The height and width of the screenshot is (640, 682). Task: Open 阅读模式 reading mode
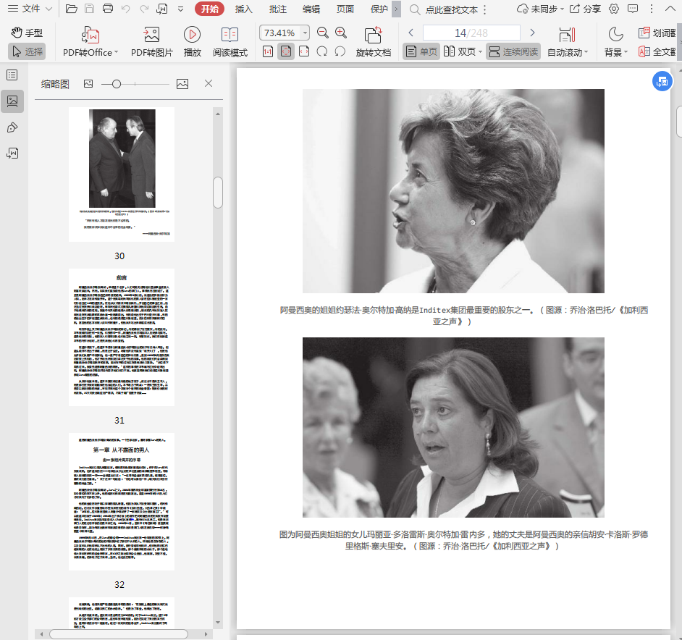tap(230, 35)
